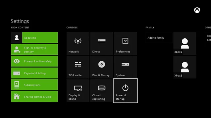The height and width of the screenshot is (118, 211).
Task: Select the Power & startup tile
Action: [125, 91]
